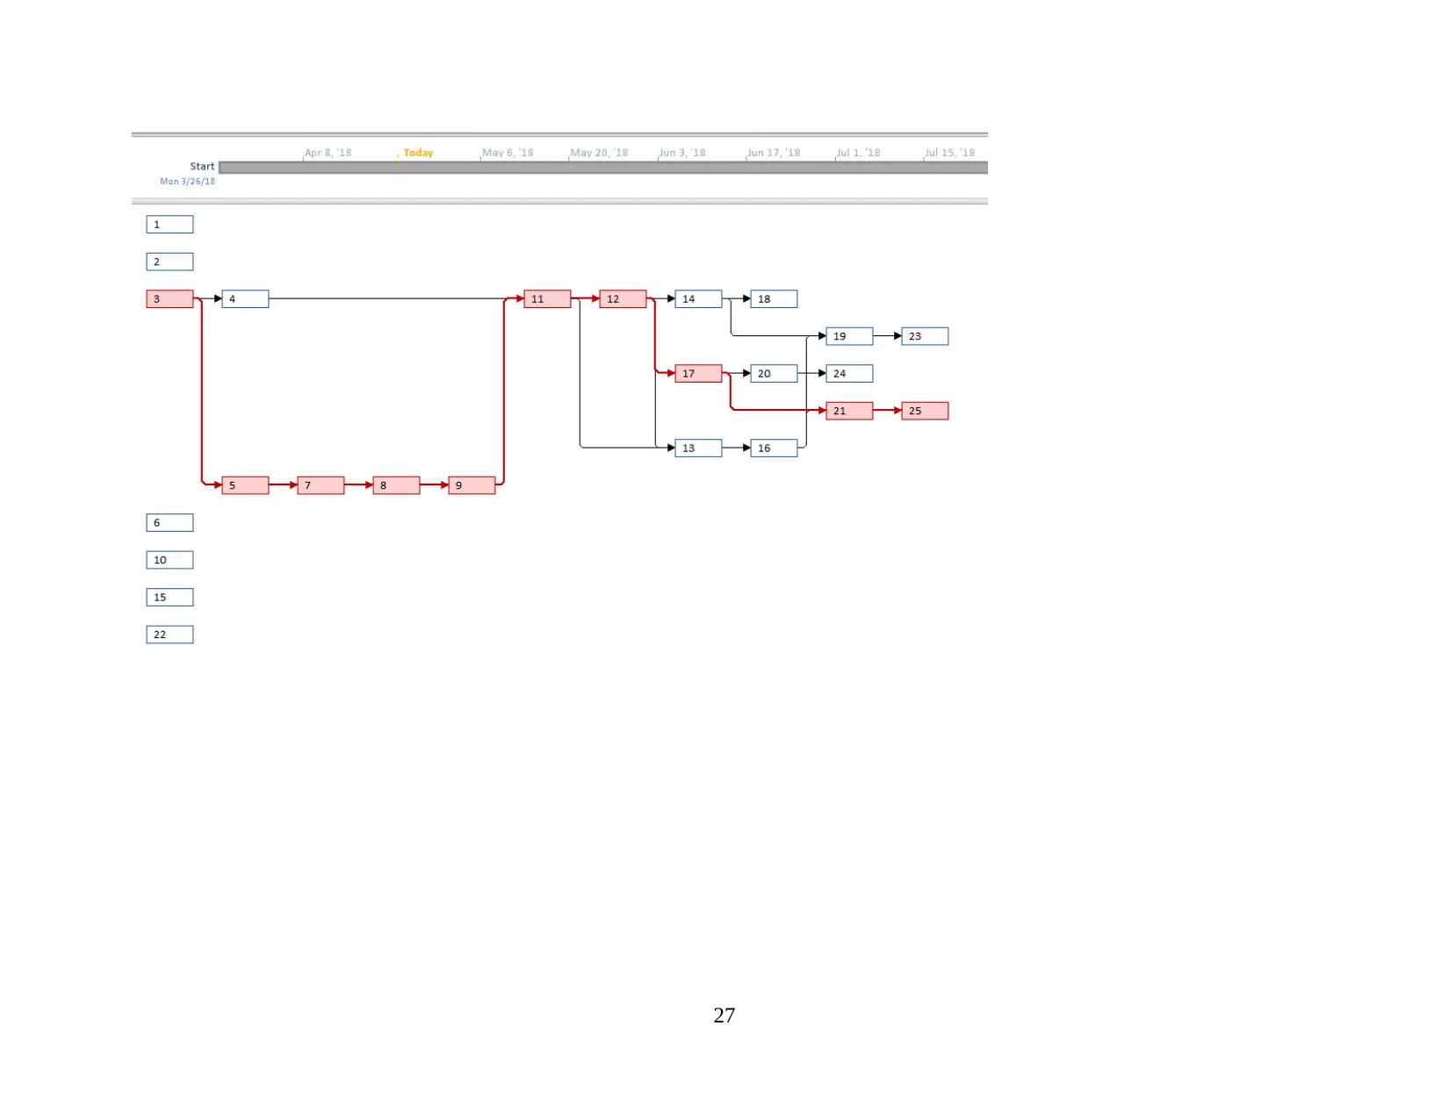Select task node 15

[169, 598]
